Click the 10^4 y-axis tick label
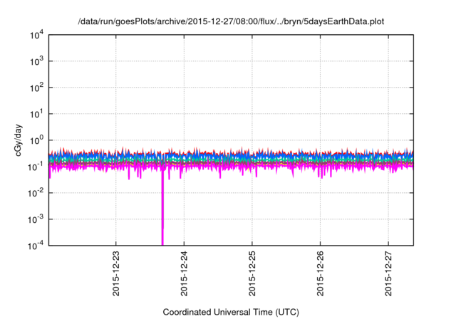 coord(36,36)
